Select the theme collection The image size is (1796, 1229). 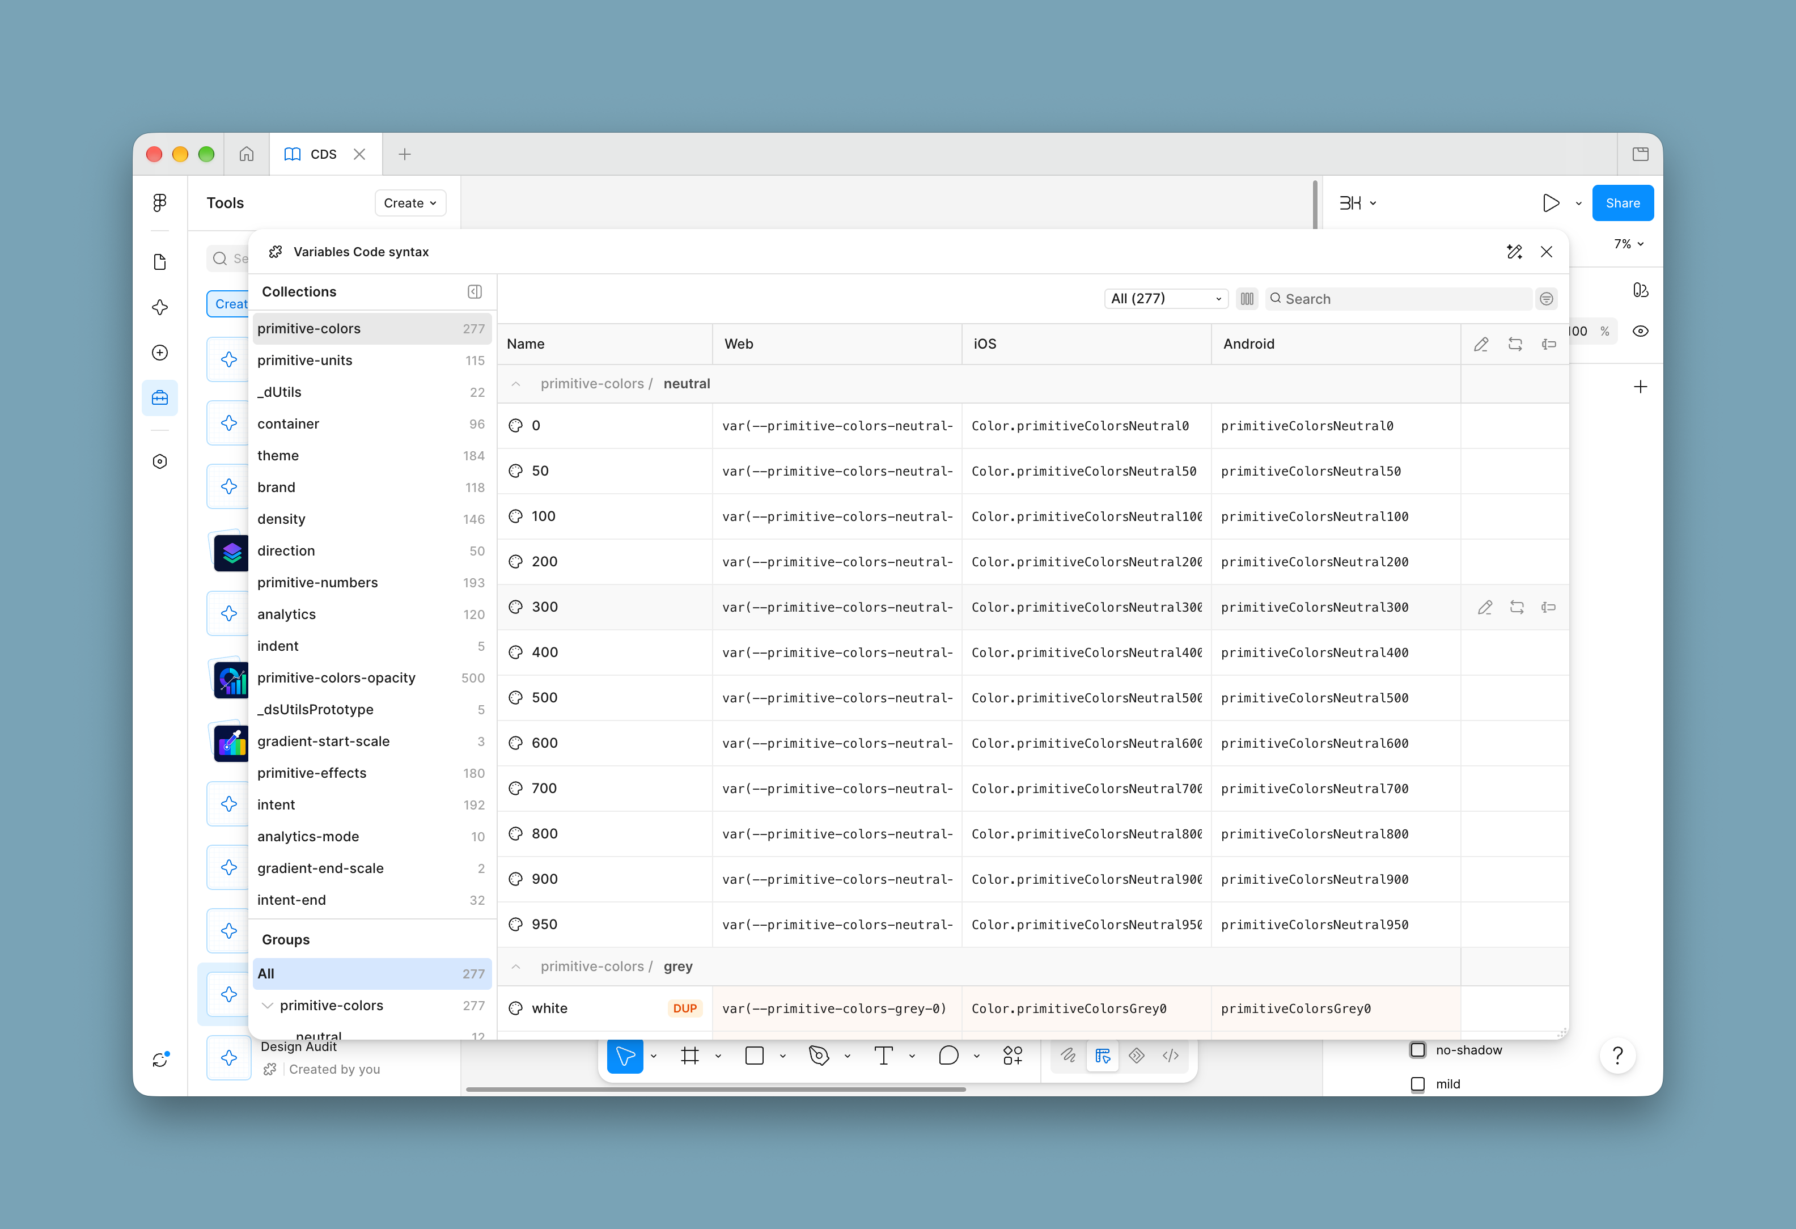pos(372,455)
